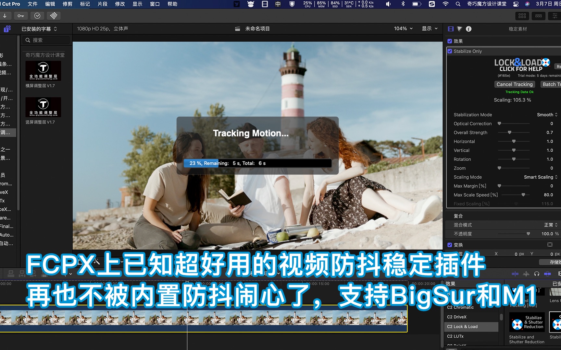
Task: Open the 104% viewer zoom dropdown
Action: [404, 29]
